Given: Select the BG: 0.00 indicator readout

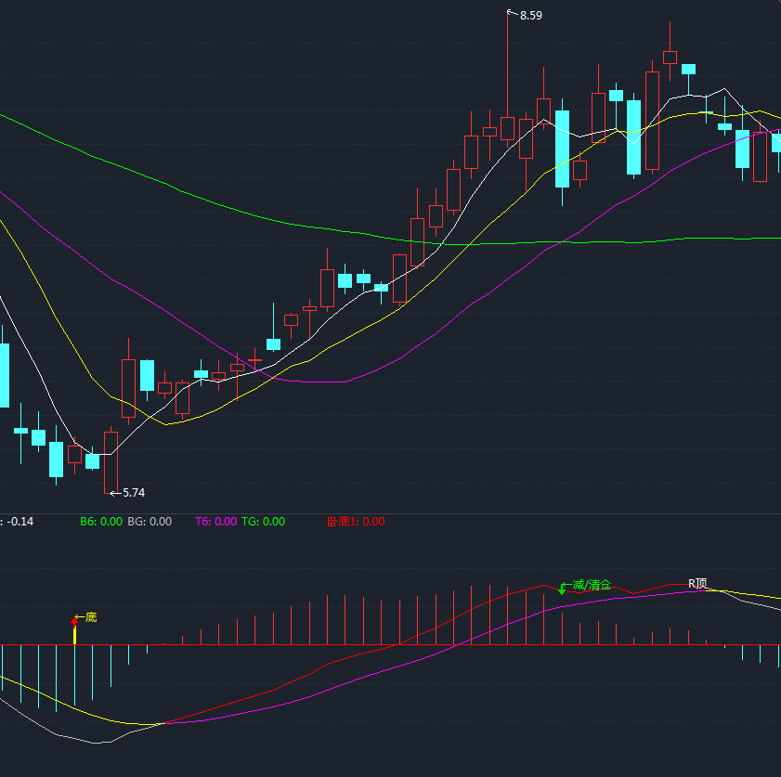Looking at the screenshot, I should pyautogui.click(x=150, y=522).
